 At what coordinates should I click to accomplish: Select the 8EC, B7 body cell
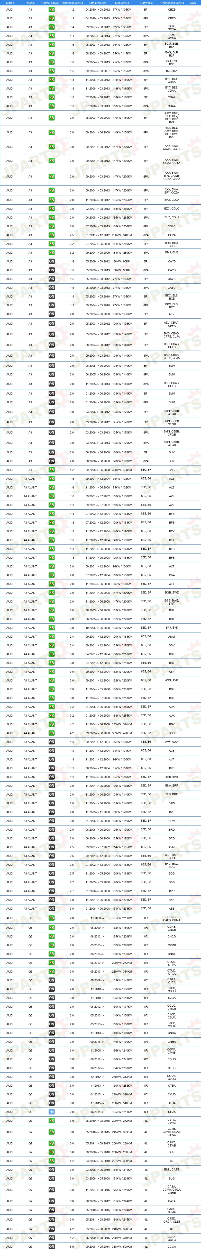click(146, 470)
